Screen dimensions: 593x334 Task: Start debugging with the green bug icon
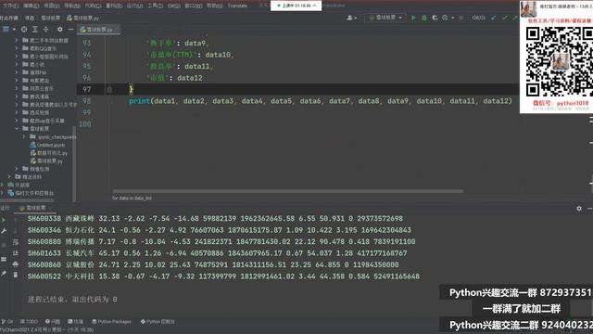[x=424, y=18]
